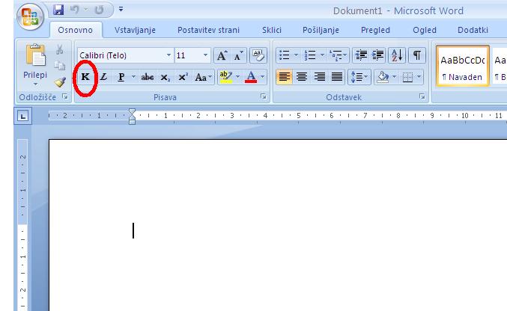Copy selection with the copy icon

point(59,66)
